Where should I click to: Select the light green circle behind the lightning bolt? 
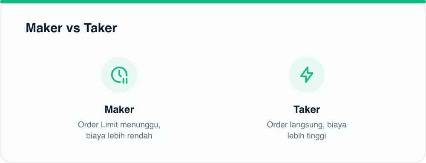click(x=307, y=75)
